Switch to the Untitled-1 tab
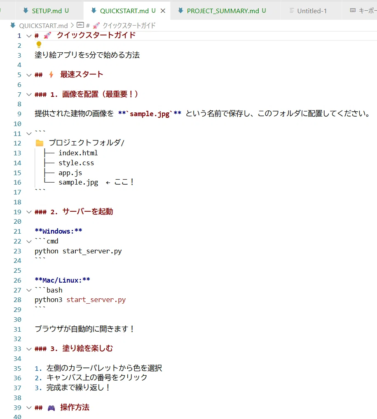 pyautogui.click(x=311, y=11)
